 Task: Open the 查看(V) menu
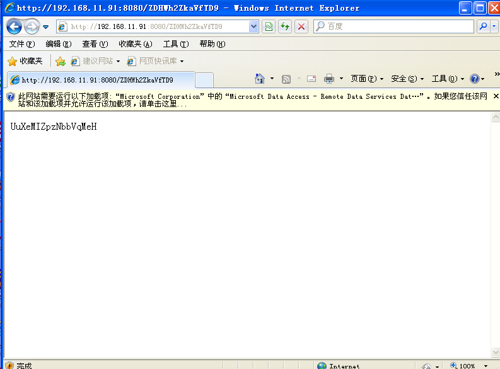coord(95,44)
